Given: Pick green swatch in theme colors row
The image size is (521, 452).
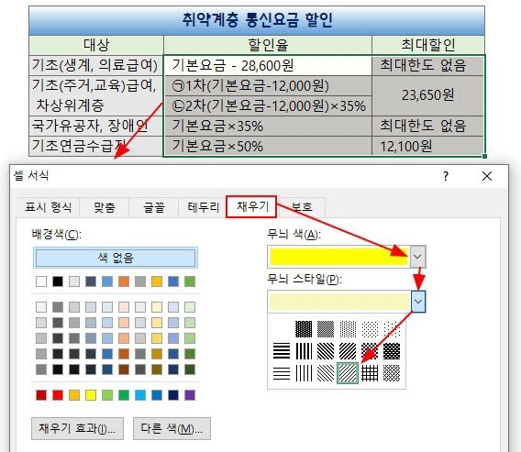Looking at the screenshot, I should tap(190, 281).
